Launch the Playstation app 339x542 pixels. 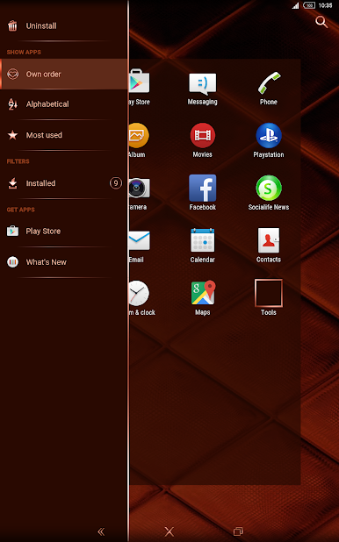(269, 140)
